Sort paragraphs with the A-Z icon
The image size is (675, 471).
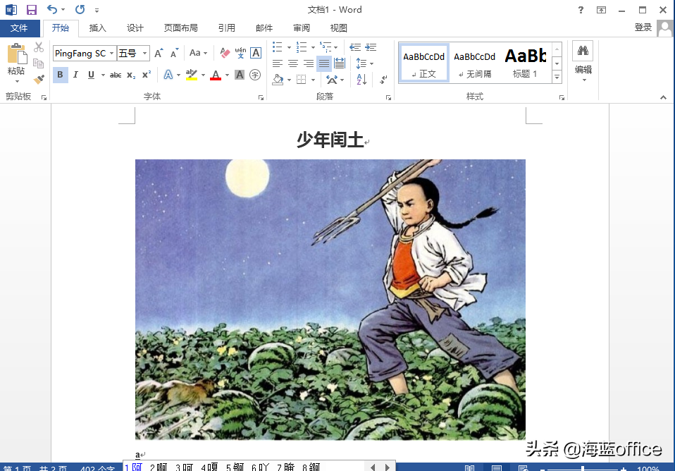(x=361, y=79)
